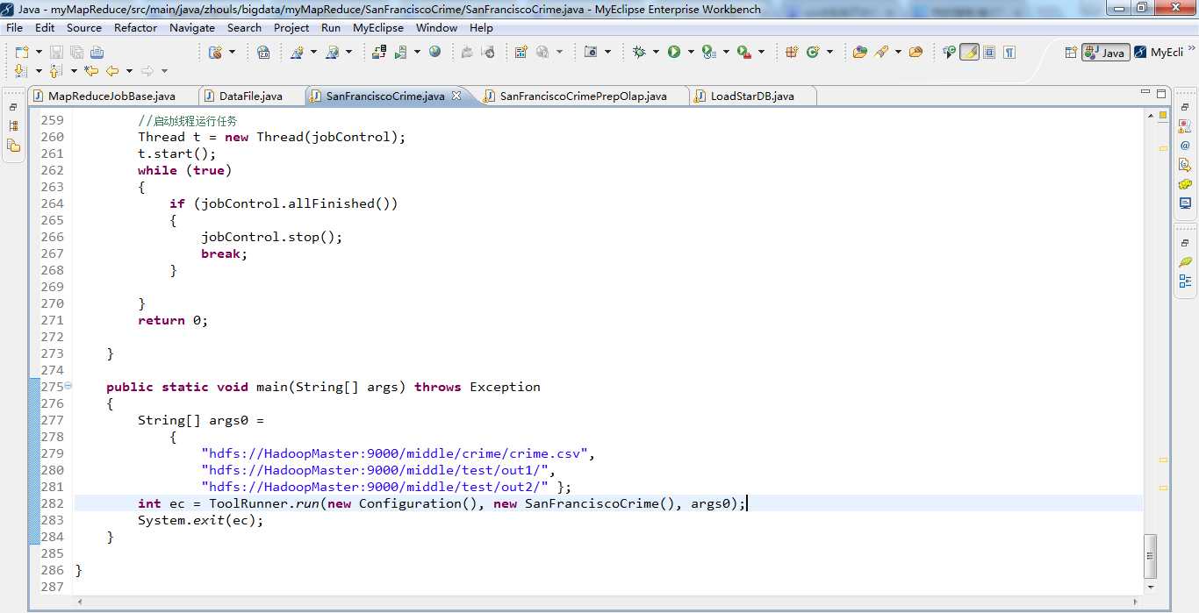Viewport: 1199px width, 613px height.
Task: Open dropdown arrow next to New icon
Action: tap(39, 52)
